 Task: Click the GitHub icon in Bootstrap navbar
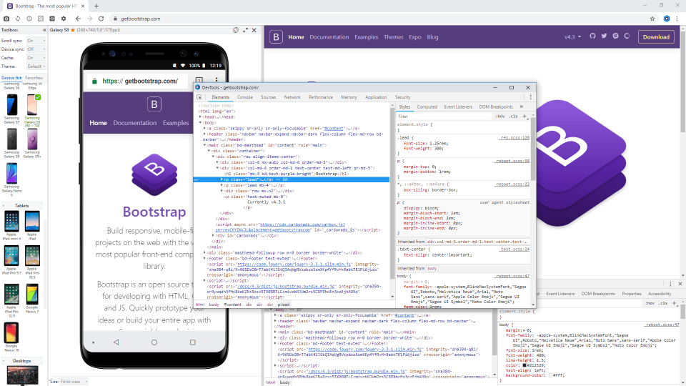[592, 36]
